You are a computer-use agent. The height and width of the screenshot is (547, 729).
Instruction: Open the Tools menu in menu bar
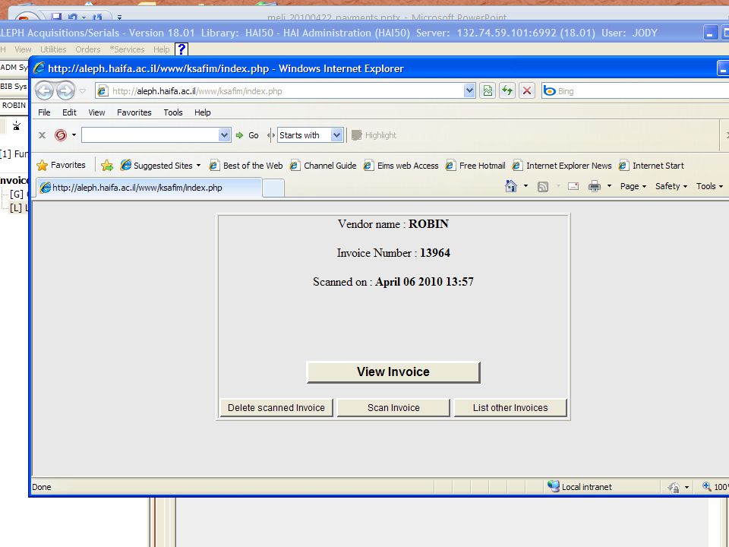pyautogui.click(x=173, y=112)
